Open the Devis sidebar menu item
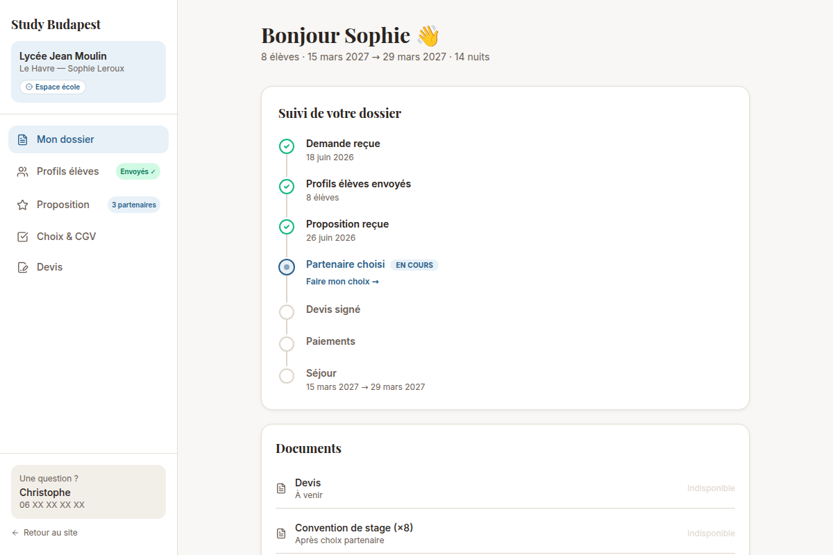 pos(88,267)
